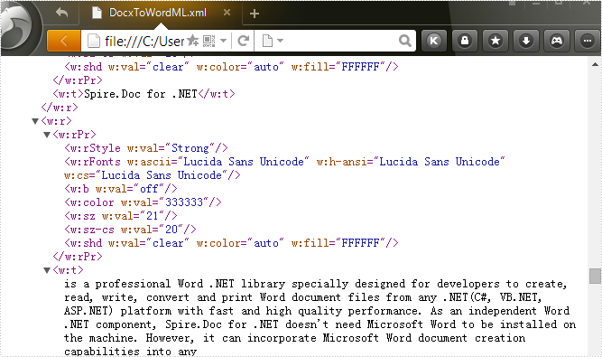Open the more options ellipsis button
The height and width of the screenshot is (357, 602).
(588, 41)
